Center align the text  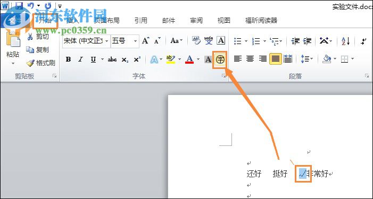[250, 59]
